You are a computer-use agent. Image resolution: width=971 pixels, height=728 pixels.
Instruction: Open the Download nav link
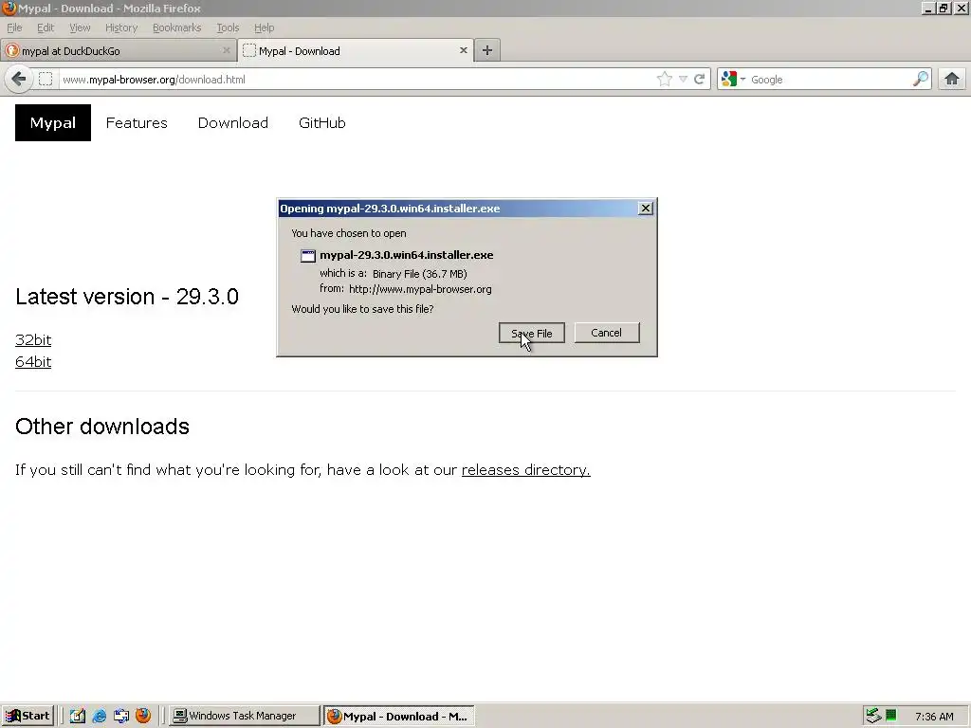click(x=233, y=122)
